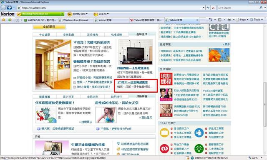Click the 100% zoom level control
Screen dimensions: 267x160
click(253, 158)
